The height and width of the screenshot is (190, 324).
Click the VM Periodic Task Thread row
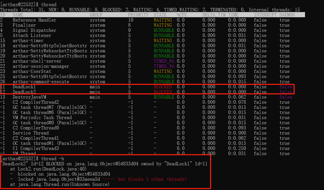[x=153, y=118]
